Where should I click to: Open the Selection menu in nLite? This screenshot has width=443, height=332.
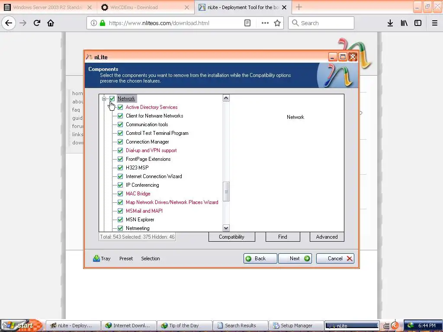click(x=151, y=259)
